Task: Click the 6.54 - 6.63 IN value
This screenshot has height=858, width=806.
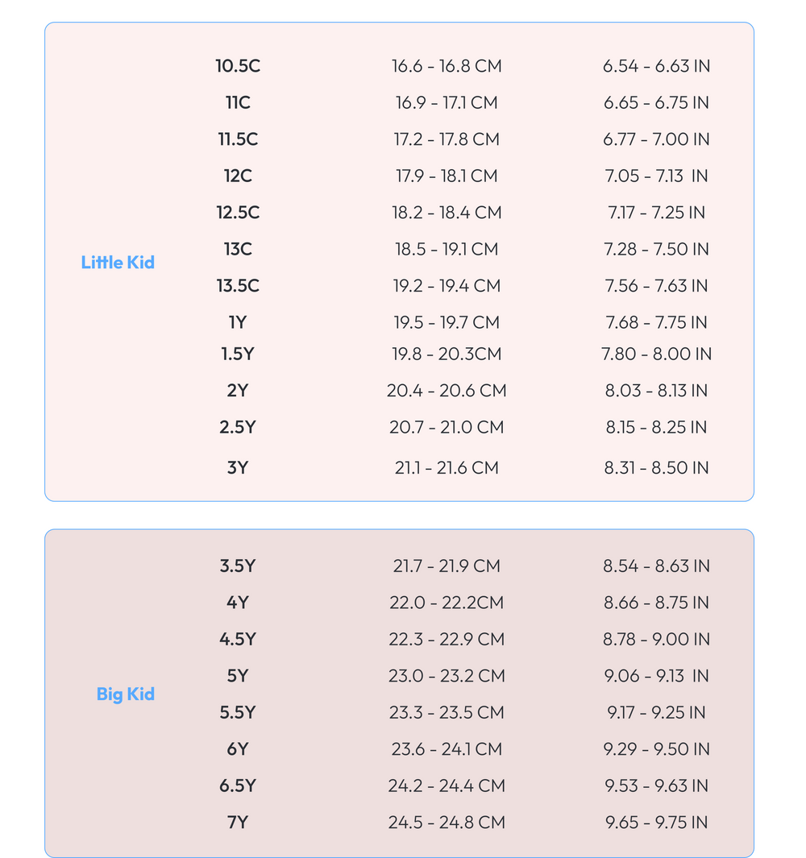Action: click(x=657, y=66)
